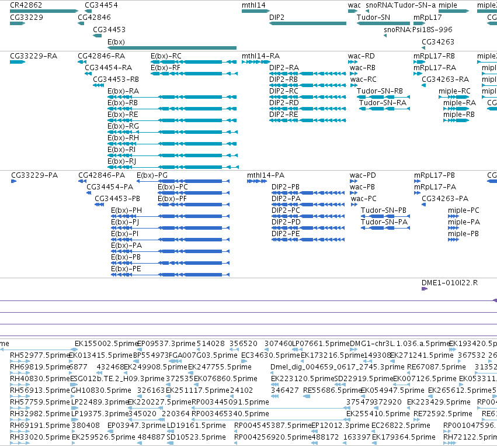
Task: Click transcript E(bx)-RJ label
Action: (x=121, y=161)
